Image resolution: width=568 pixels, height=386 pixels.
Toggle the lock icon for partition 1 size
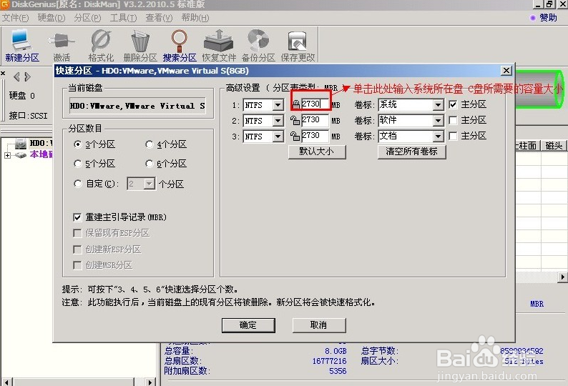pos(296,104)
